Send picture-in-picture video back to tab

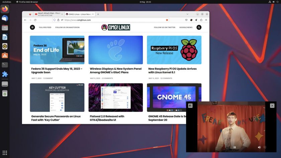[x=190, y=106]
